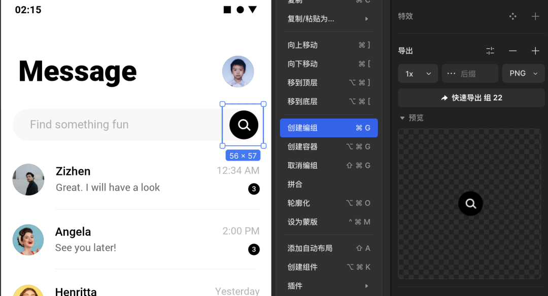The width and height of the screenshot is (548, 296).
Task: Select the Zizhen contact name
Action: click(x=73, y=171)
